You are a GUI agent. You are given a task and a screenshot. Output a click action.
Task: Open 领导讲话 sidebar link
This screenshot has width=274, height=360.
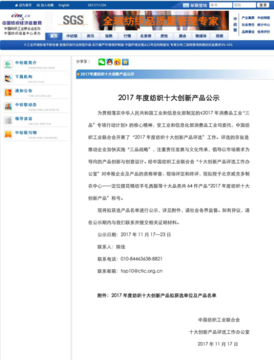pos(24,119)
